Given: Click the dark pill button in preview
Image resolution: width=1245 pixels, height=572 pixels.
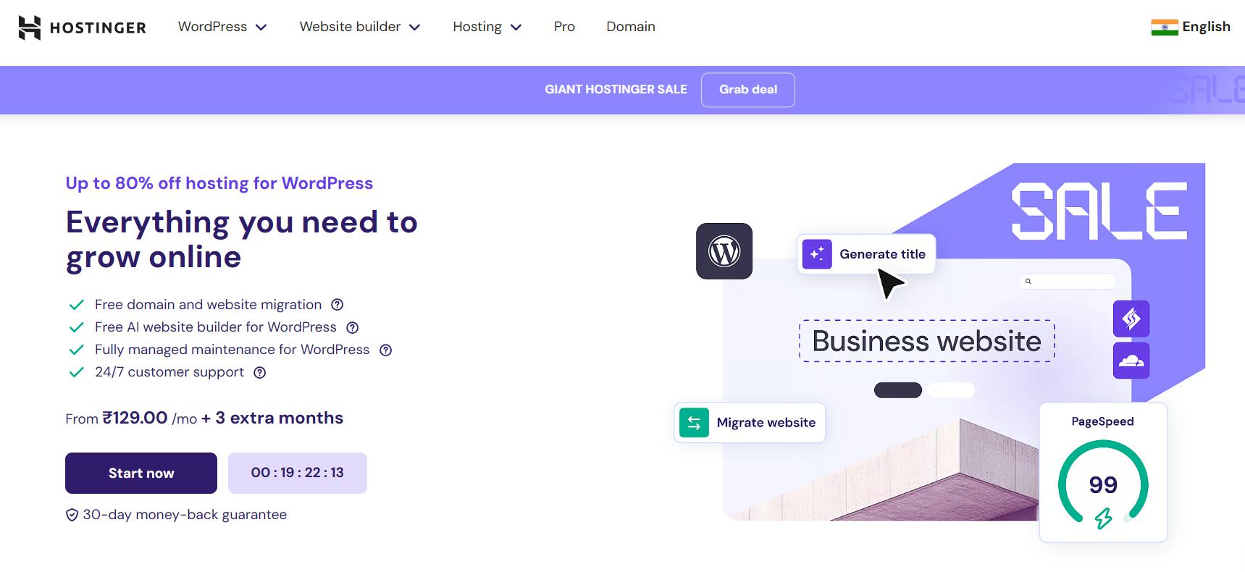Looking at the screenshot, I should coord(898,390).
